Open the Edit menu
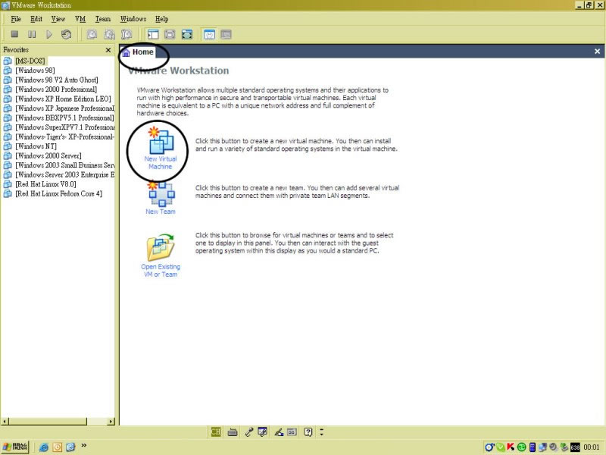Image resolution: width=606 pixels, height=455 pixels. 36,19
